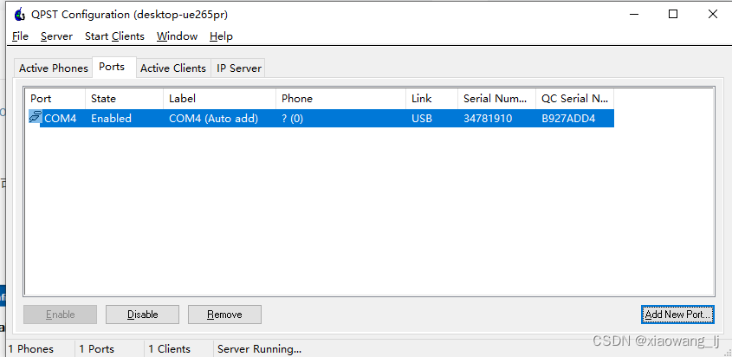732x357 pixels.
Task: Open the IP Server tab
Action: click(238, 68)
